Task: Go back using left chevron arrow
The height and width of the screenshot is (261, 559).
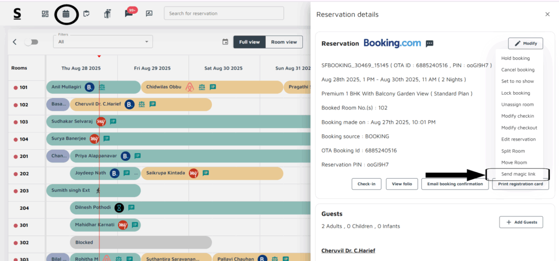Action: point(15,41)
